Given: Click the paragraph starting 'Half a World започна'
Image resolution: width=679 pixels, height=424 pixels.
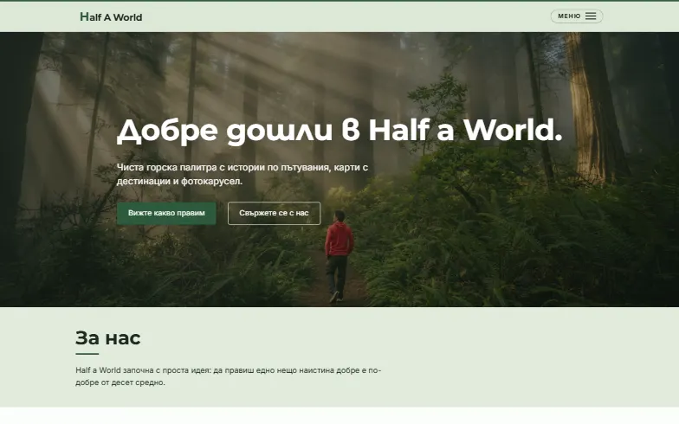Looking at the screenshot, I should tap(229, 376).
